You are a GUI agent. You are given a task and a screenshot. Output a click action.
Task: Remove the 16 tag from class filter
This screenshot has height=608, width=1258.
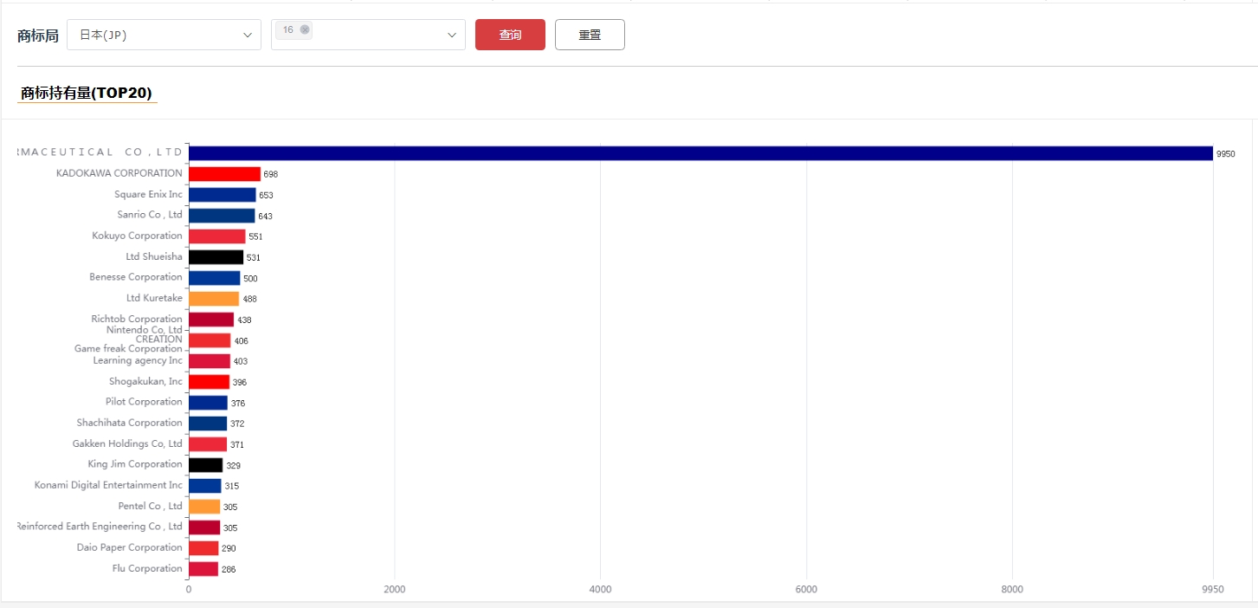(x=305, y=29)
